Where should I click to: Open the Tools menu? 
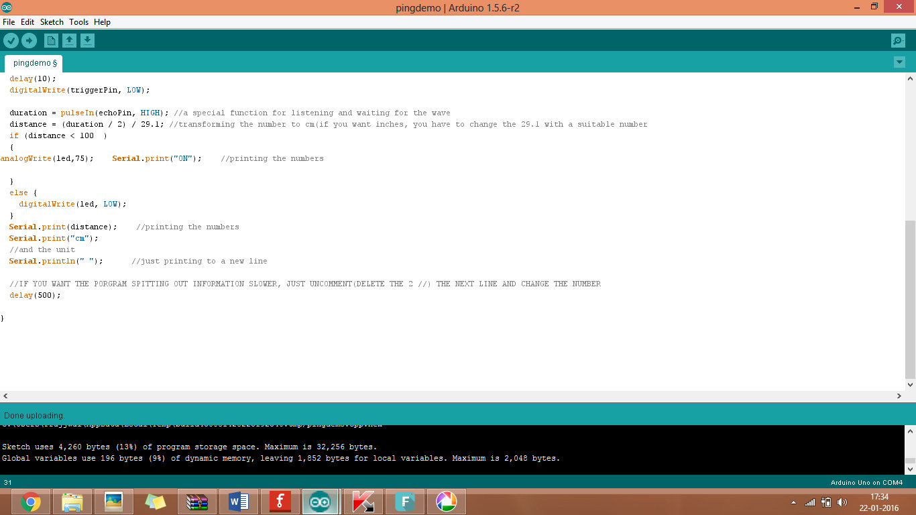point(78,21)
